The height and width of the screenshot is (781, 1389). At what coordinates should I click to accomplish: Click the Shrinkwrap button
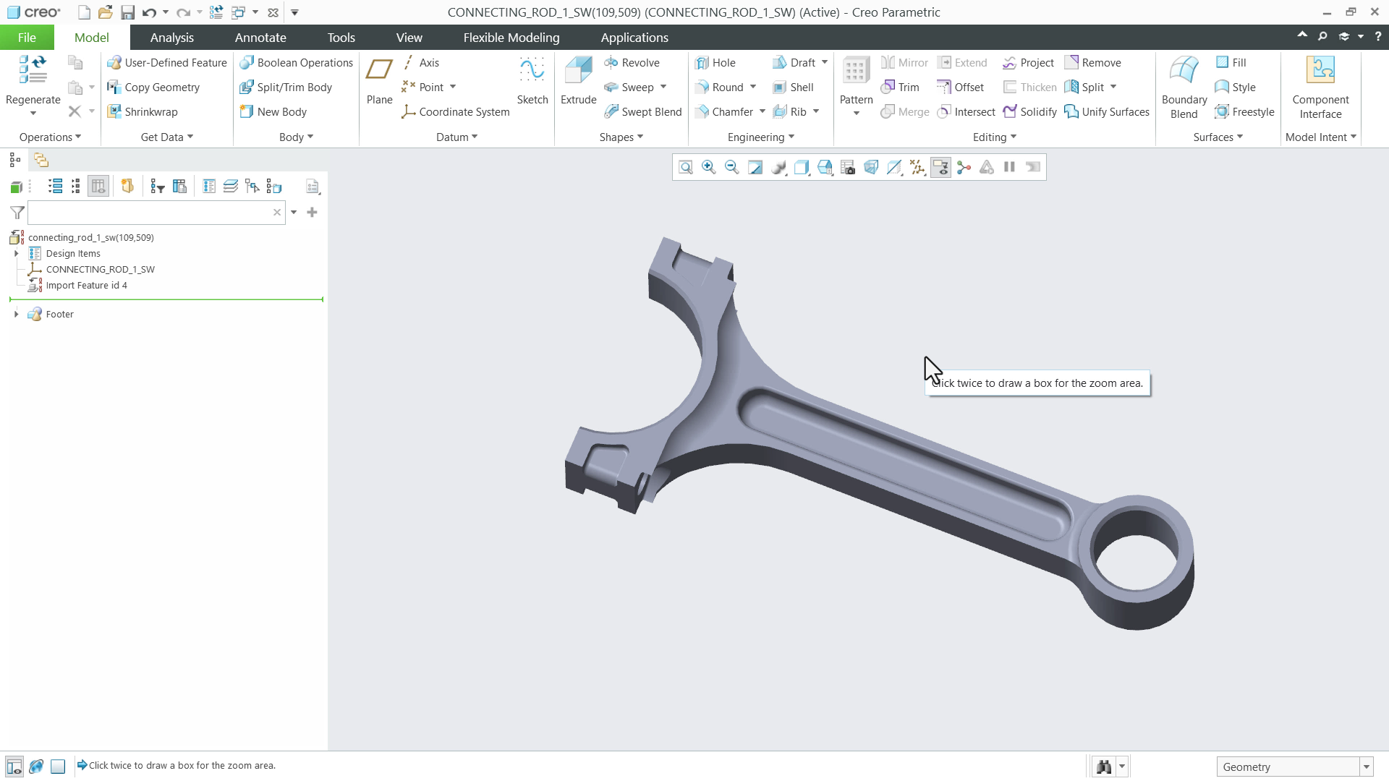coord(143,112)
